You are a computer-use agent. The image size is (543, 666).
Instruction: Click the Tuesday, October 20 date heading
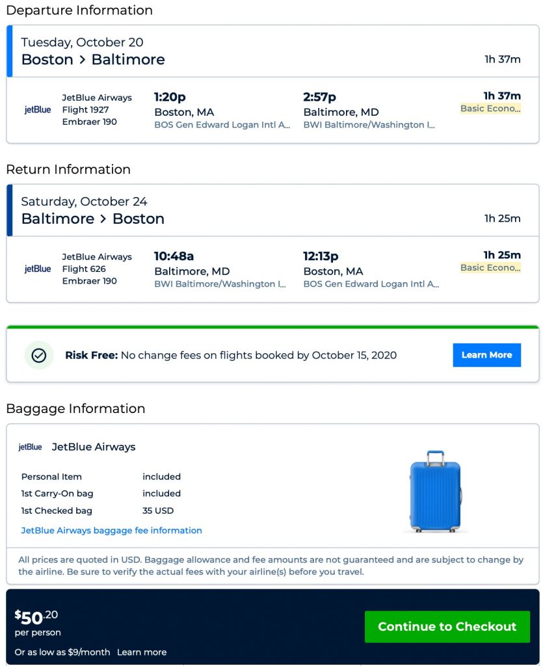82,42
